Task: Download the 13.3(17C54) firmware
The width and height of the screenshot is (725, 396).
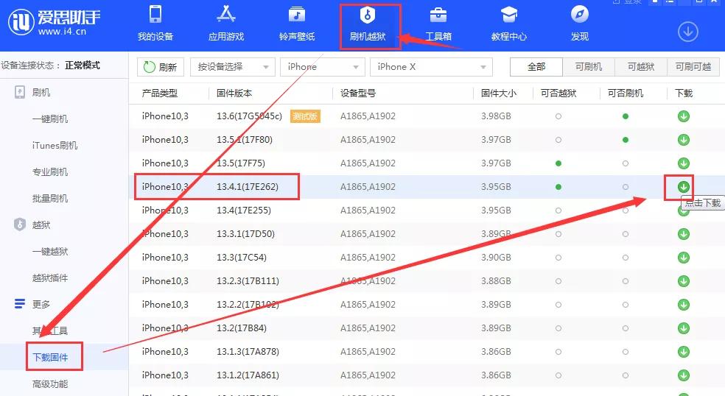Action: pyautogui.click(x=684, y=258)
